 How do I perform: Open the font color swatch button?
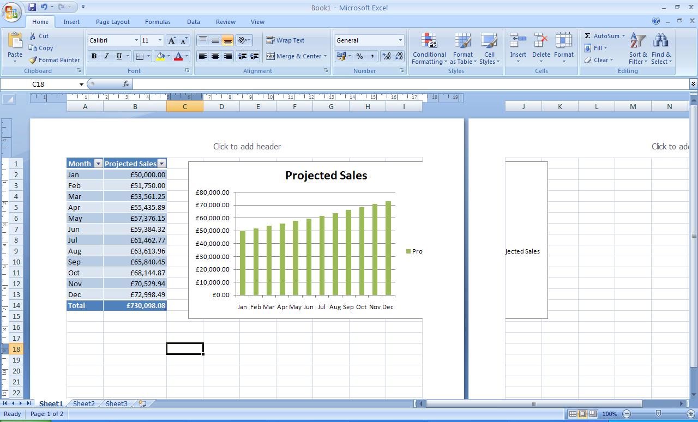point(178,56)
